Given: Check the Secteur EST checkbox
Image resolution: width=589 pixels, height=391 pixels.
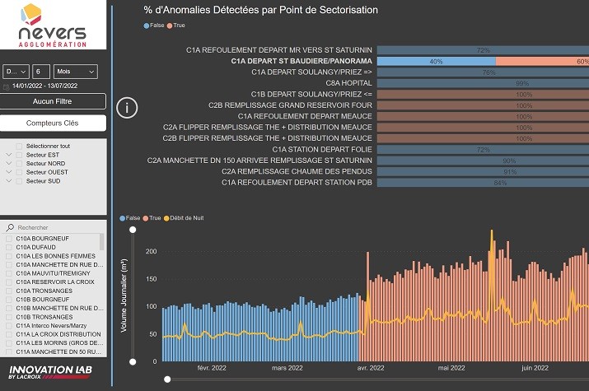Looking at the screenshot, I should click(x=19, y=155).
